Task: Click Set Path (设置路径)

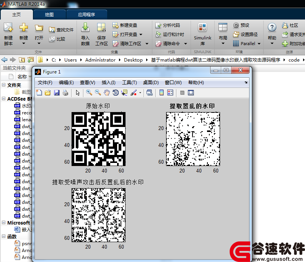Action: point(245,34)
